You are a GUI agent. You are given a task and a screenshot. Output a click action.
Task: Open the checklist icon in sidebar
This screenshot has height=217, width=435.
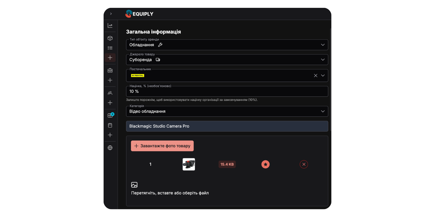pyautogui.click(x=110, y=48)
